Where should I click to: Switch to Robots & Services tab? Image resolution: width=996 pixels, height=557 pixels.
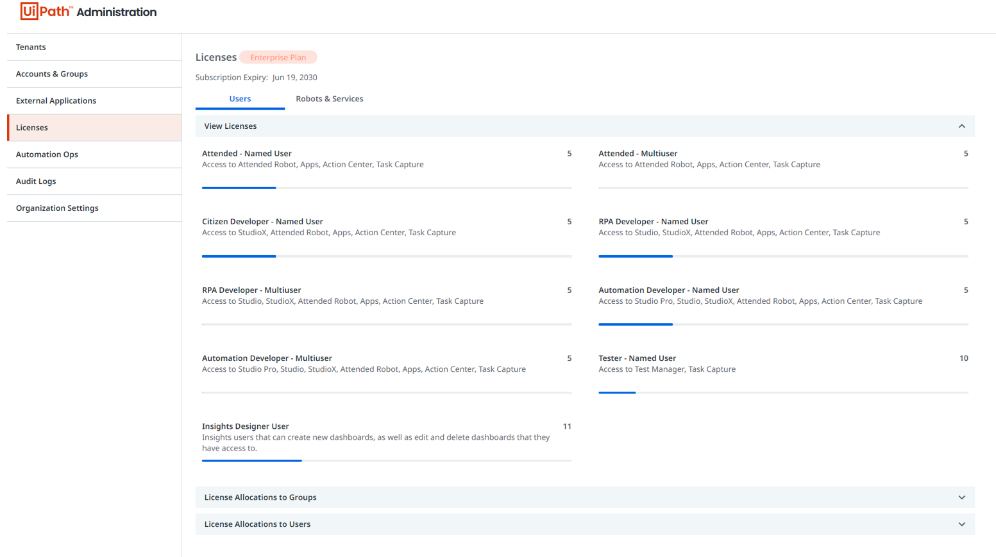(x=330, y=99)
